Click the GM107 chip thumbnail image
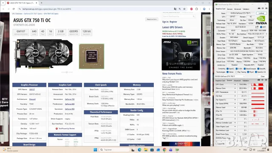Image resolution: width=272 pixels, height=153 pixels. coord(92,56)
